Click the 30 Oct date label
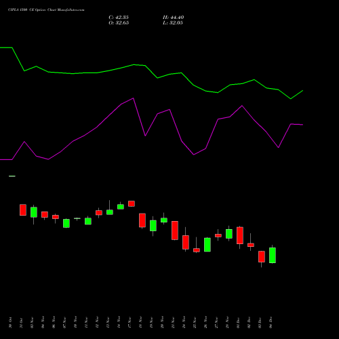 point(10,323)
